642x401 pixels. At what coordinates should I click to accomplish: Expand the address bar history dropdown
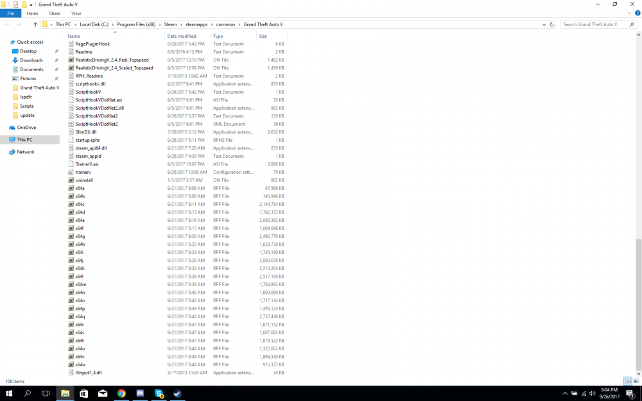coord(544,24)
